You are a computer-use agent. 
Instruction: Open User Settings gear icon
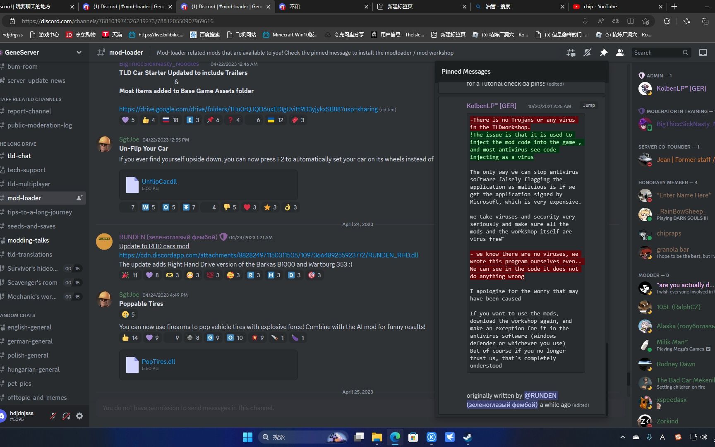[x=79, y=416]
